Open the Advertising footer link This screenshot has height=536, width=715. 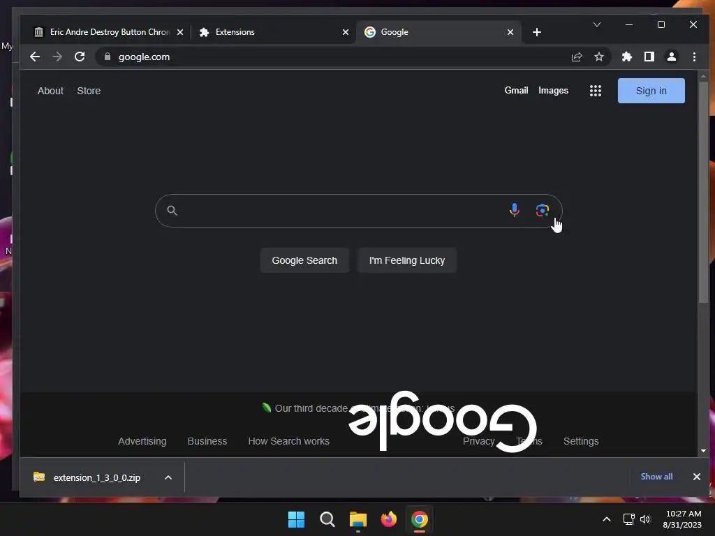(142, 441)
